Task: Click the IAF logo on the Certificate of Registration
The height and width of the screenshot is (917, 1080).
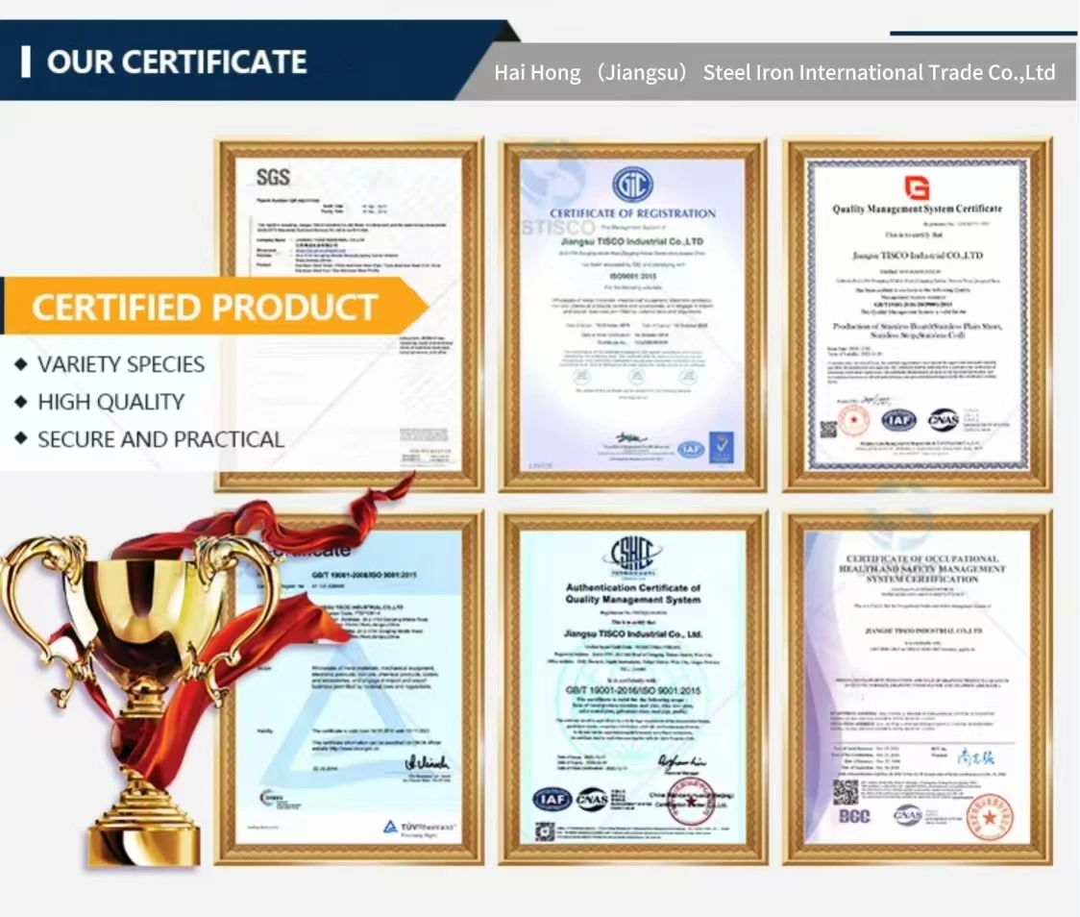Action: 691,449
